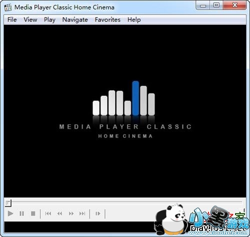This screenshot has height=237, width=250.
Task: Click the video display area logo
Action: [x=125, y=109]
